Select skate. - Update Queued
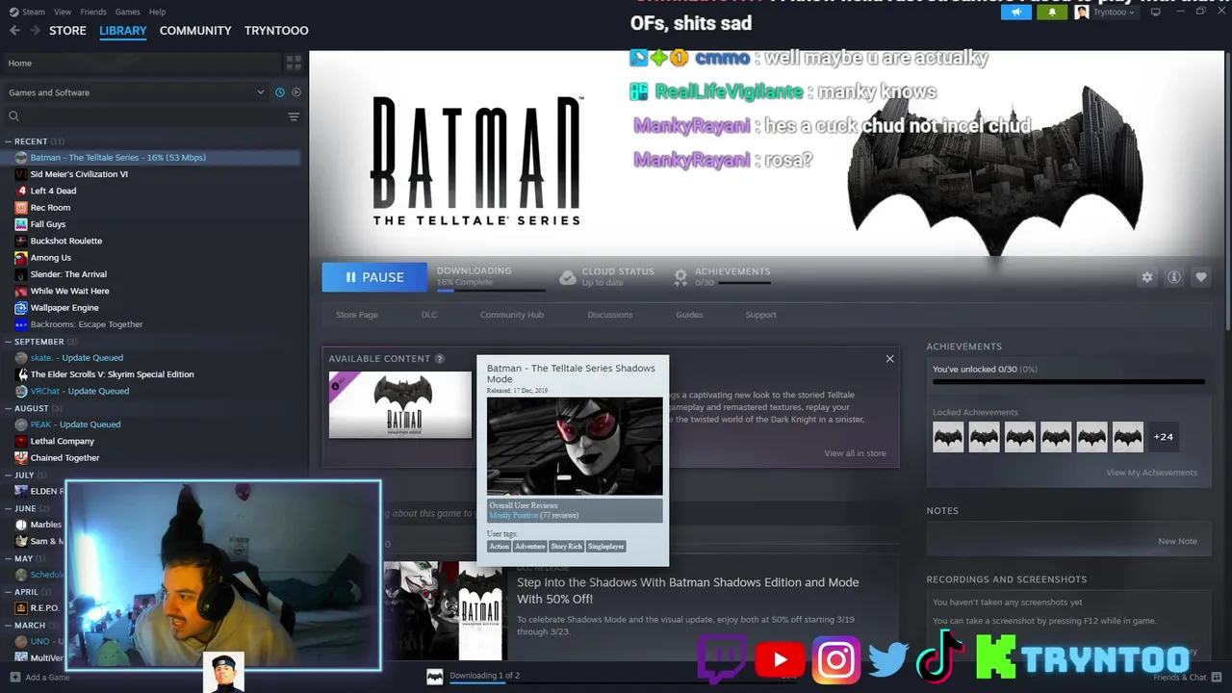 (x=77, y=358)
